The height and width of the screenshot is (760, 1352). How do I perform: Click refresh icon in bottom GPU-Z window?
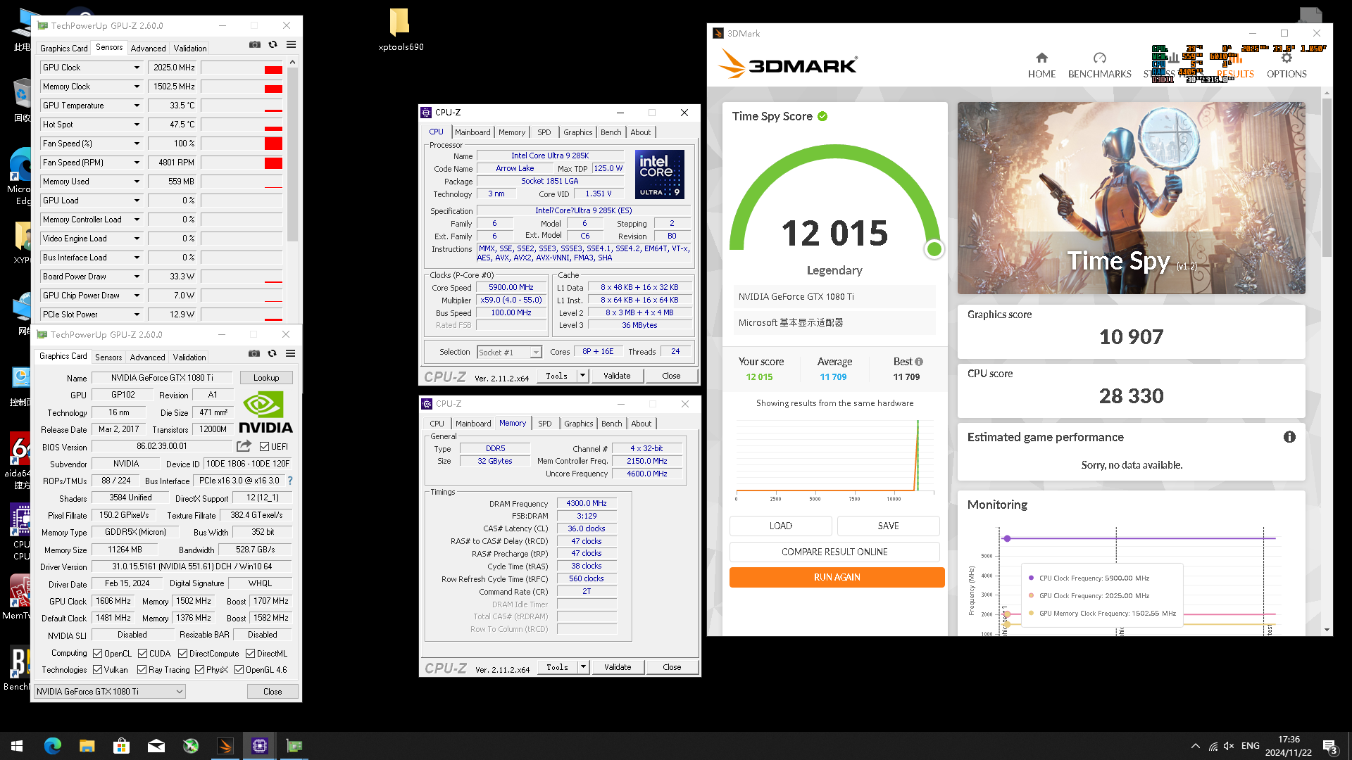(272, 353)
